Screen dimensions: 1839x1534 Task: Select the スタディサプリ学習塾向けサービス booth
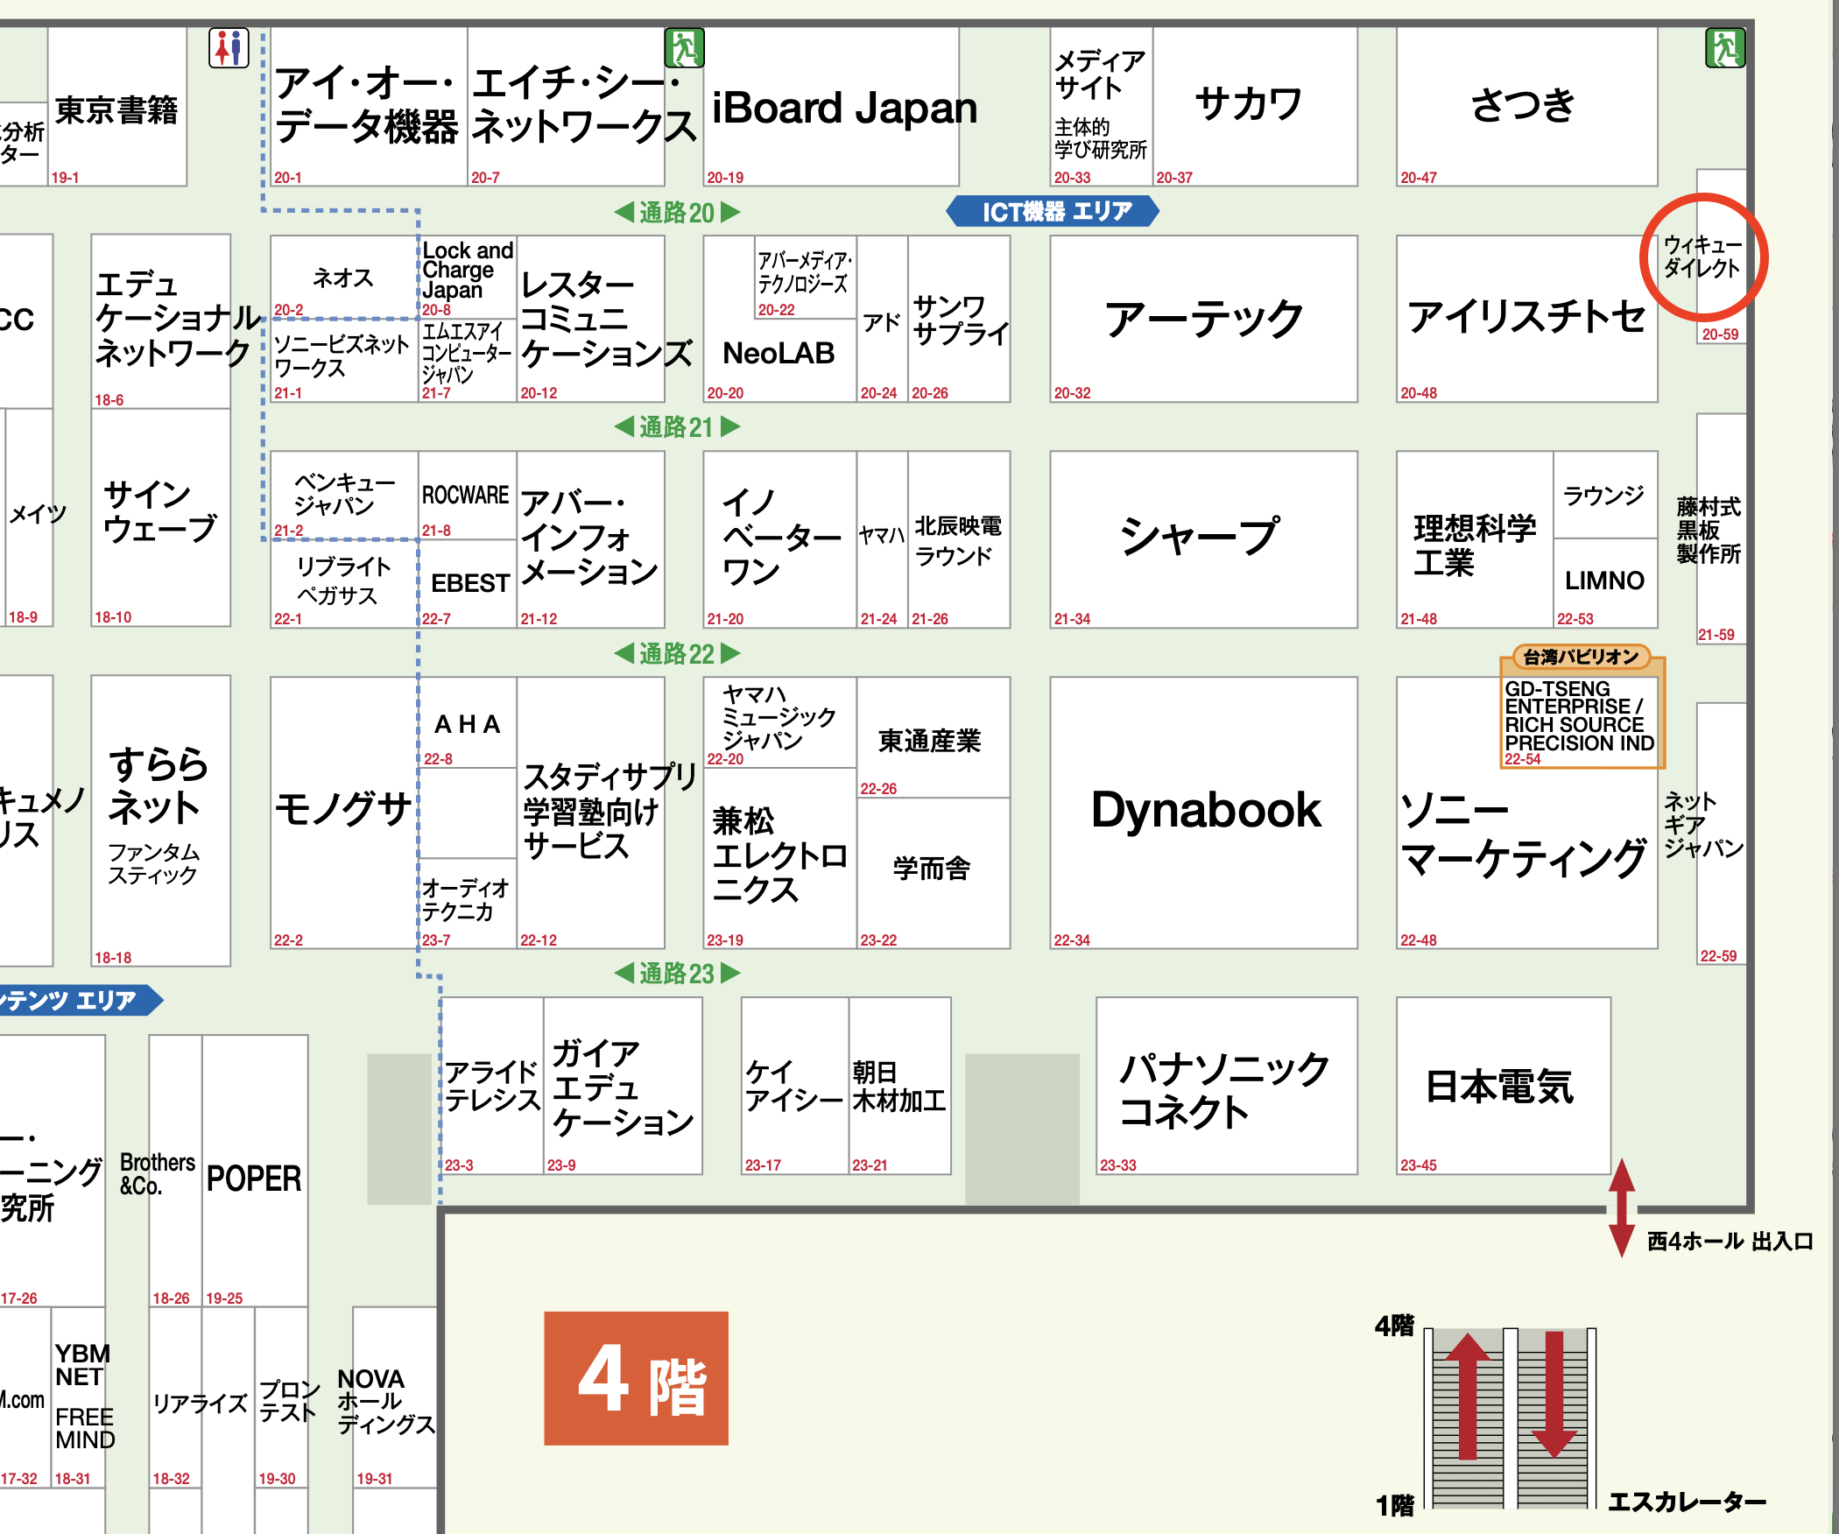(590, 813)
